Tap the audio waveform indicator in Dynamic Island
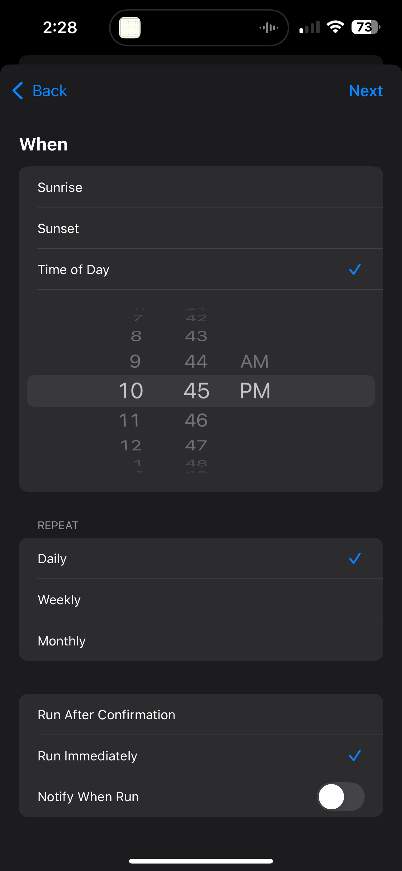This screenshot has width=402, height=871. pos(269,27)
